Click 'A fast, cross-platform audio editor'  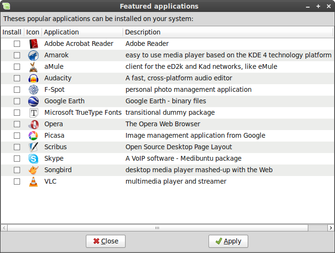178,78
